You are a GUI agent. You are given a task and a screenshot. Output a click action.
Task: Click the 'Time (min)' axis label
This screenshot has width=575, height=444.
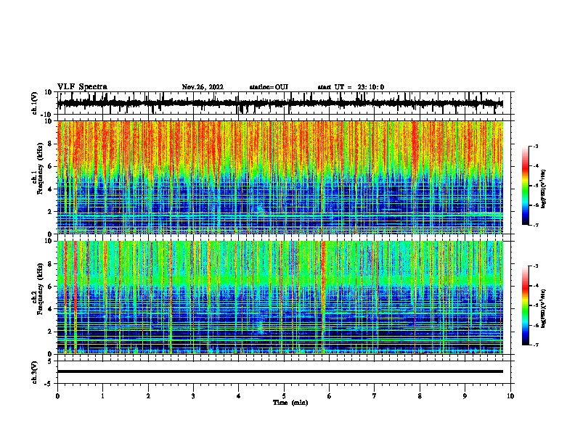(x=290, y=403)
